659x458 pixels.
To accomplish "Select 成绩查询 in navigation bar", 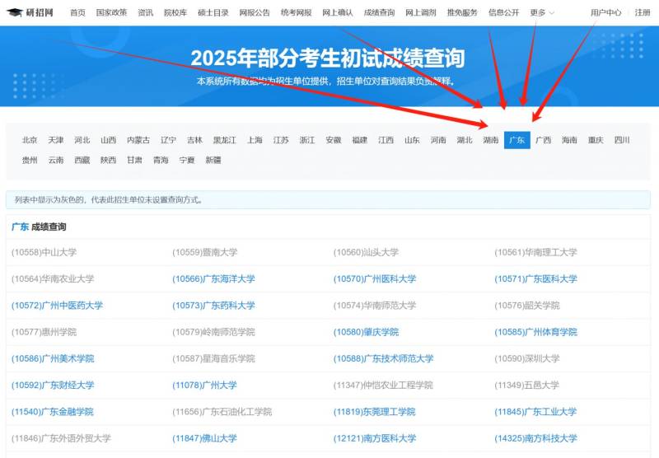I will point(379,12).
